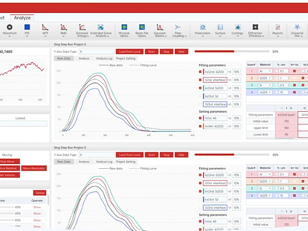Enable kz(3rd Si) fitting parameter, upper panel
This screenshot has height=231, width=308.
coord(200,96)
